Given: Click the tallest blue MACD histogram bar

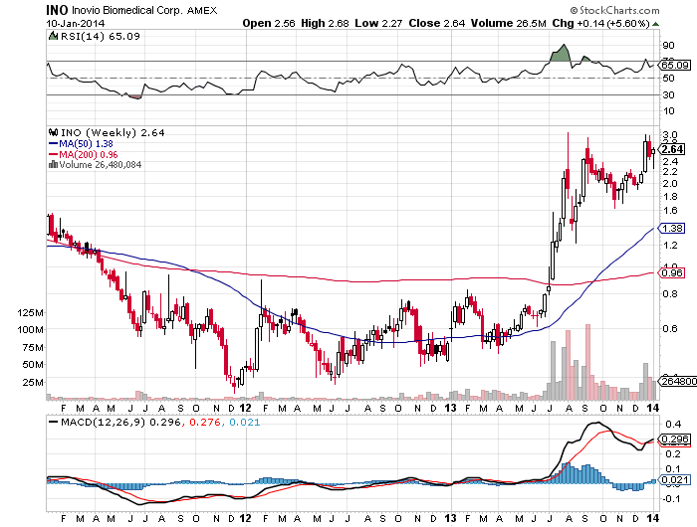Looking at the screenshot, I should coord(568,473).
